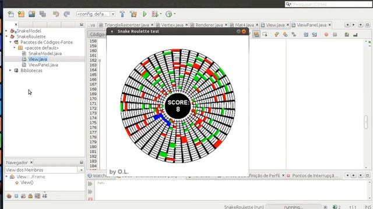Click the previous bookmark editor icon
The image size is (373, 209).
coord(276,35)
